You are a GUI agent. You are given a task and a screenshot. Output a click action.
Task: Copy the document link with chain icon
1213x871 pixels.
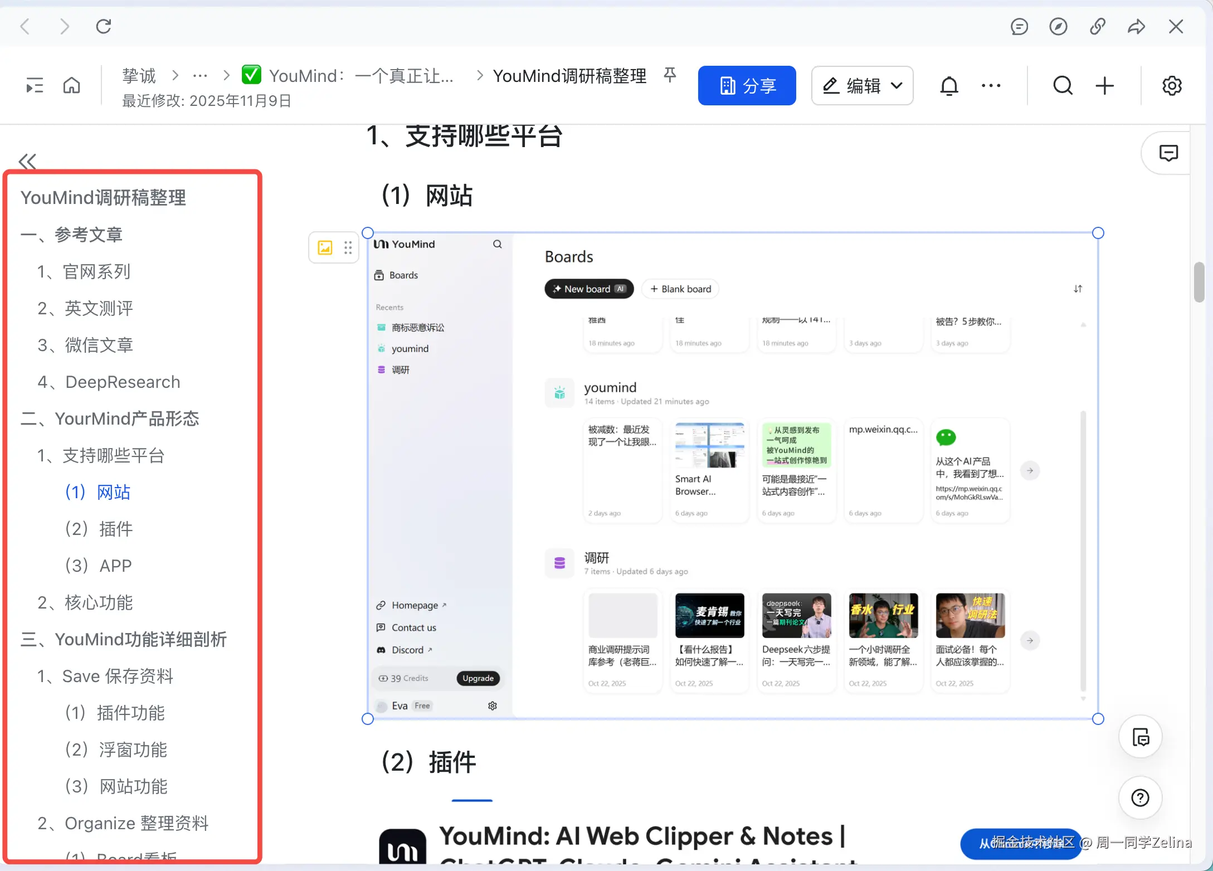coord(1097,26)
